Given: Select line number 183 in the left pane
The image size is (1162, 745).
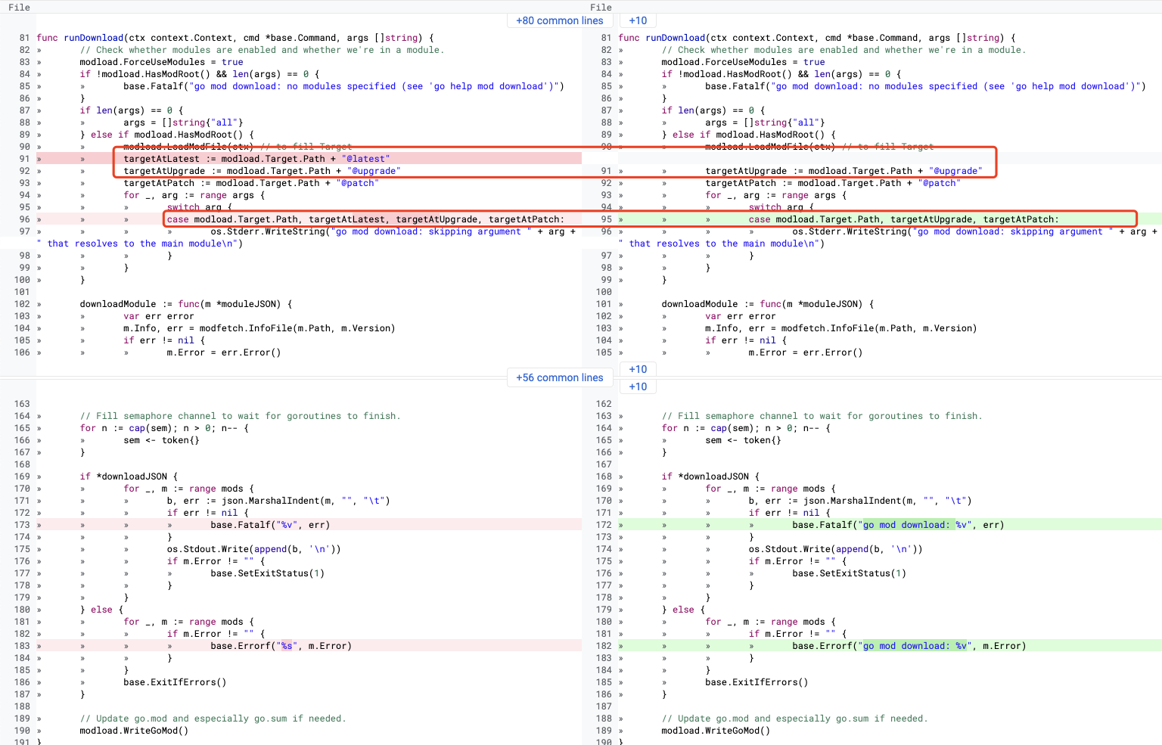Looking at the screenshot, I should point(22,646).
